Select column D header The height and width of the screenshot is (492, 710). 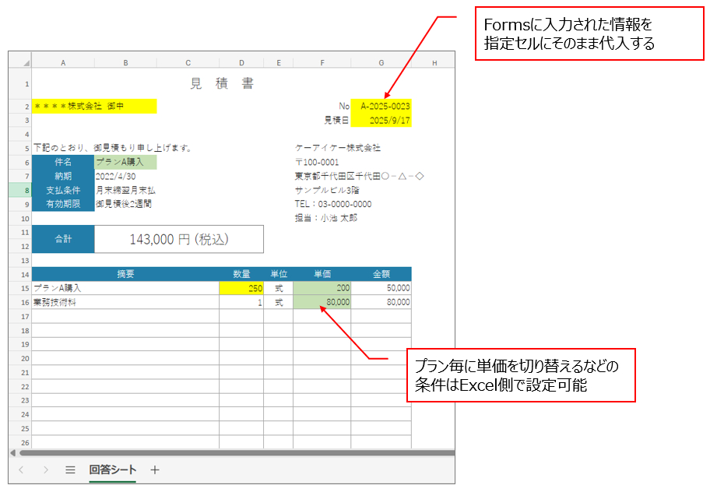[x=241, y=63]
